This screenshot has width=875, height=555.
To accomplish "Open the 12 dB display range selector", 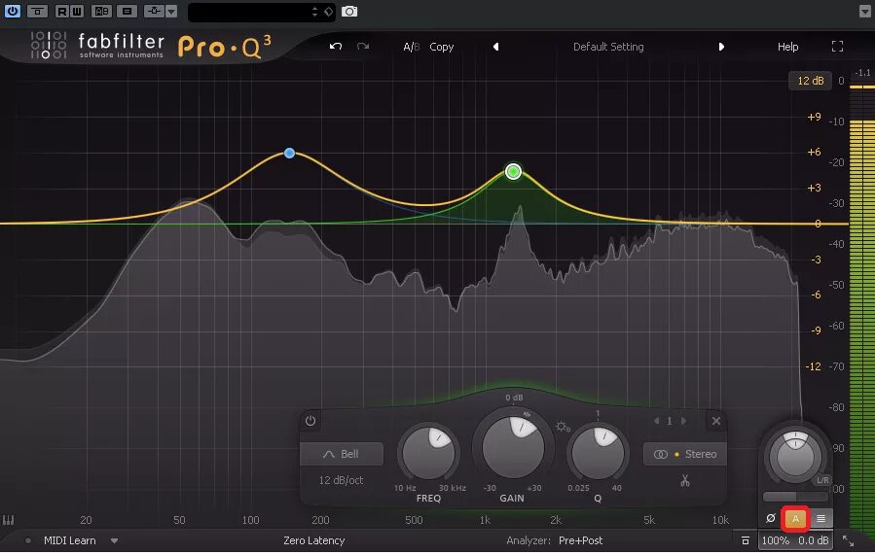I will (810, 81).
